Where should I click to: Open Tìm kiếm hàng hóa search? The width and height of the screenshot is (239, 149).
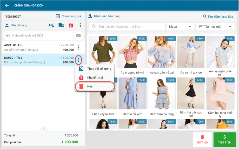[218, 16]
